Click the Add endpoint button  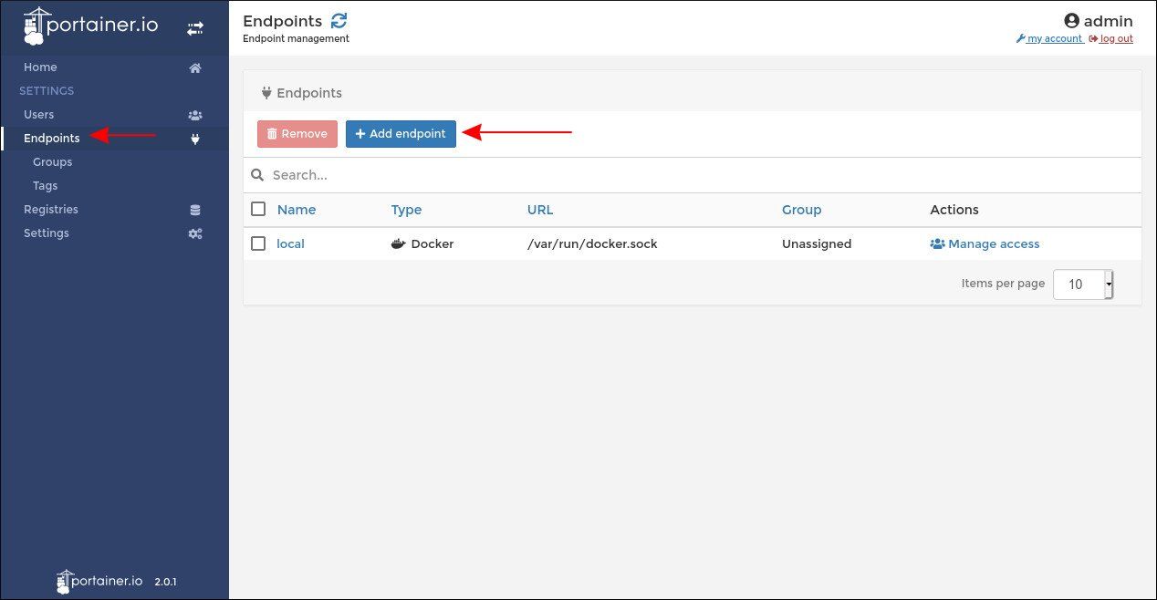[x=401, y=133]
